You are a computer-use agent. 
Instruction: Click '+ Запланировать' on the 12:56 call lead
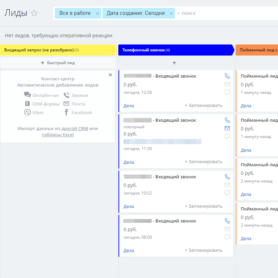point(203,106)
